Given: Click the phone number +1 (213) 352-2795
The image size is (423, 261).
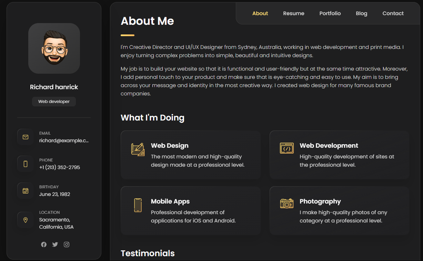Looking at the screenshot, I should 60,167.
